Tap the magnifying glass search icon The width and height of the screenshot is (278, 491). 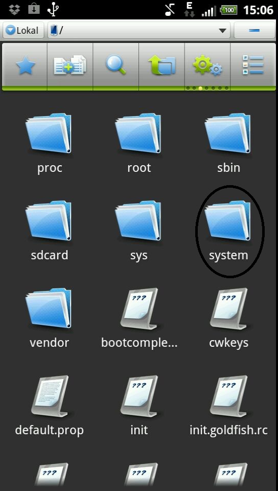115,65
